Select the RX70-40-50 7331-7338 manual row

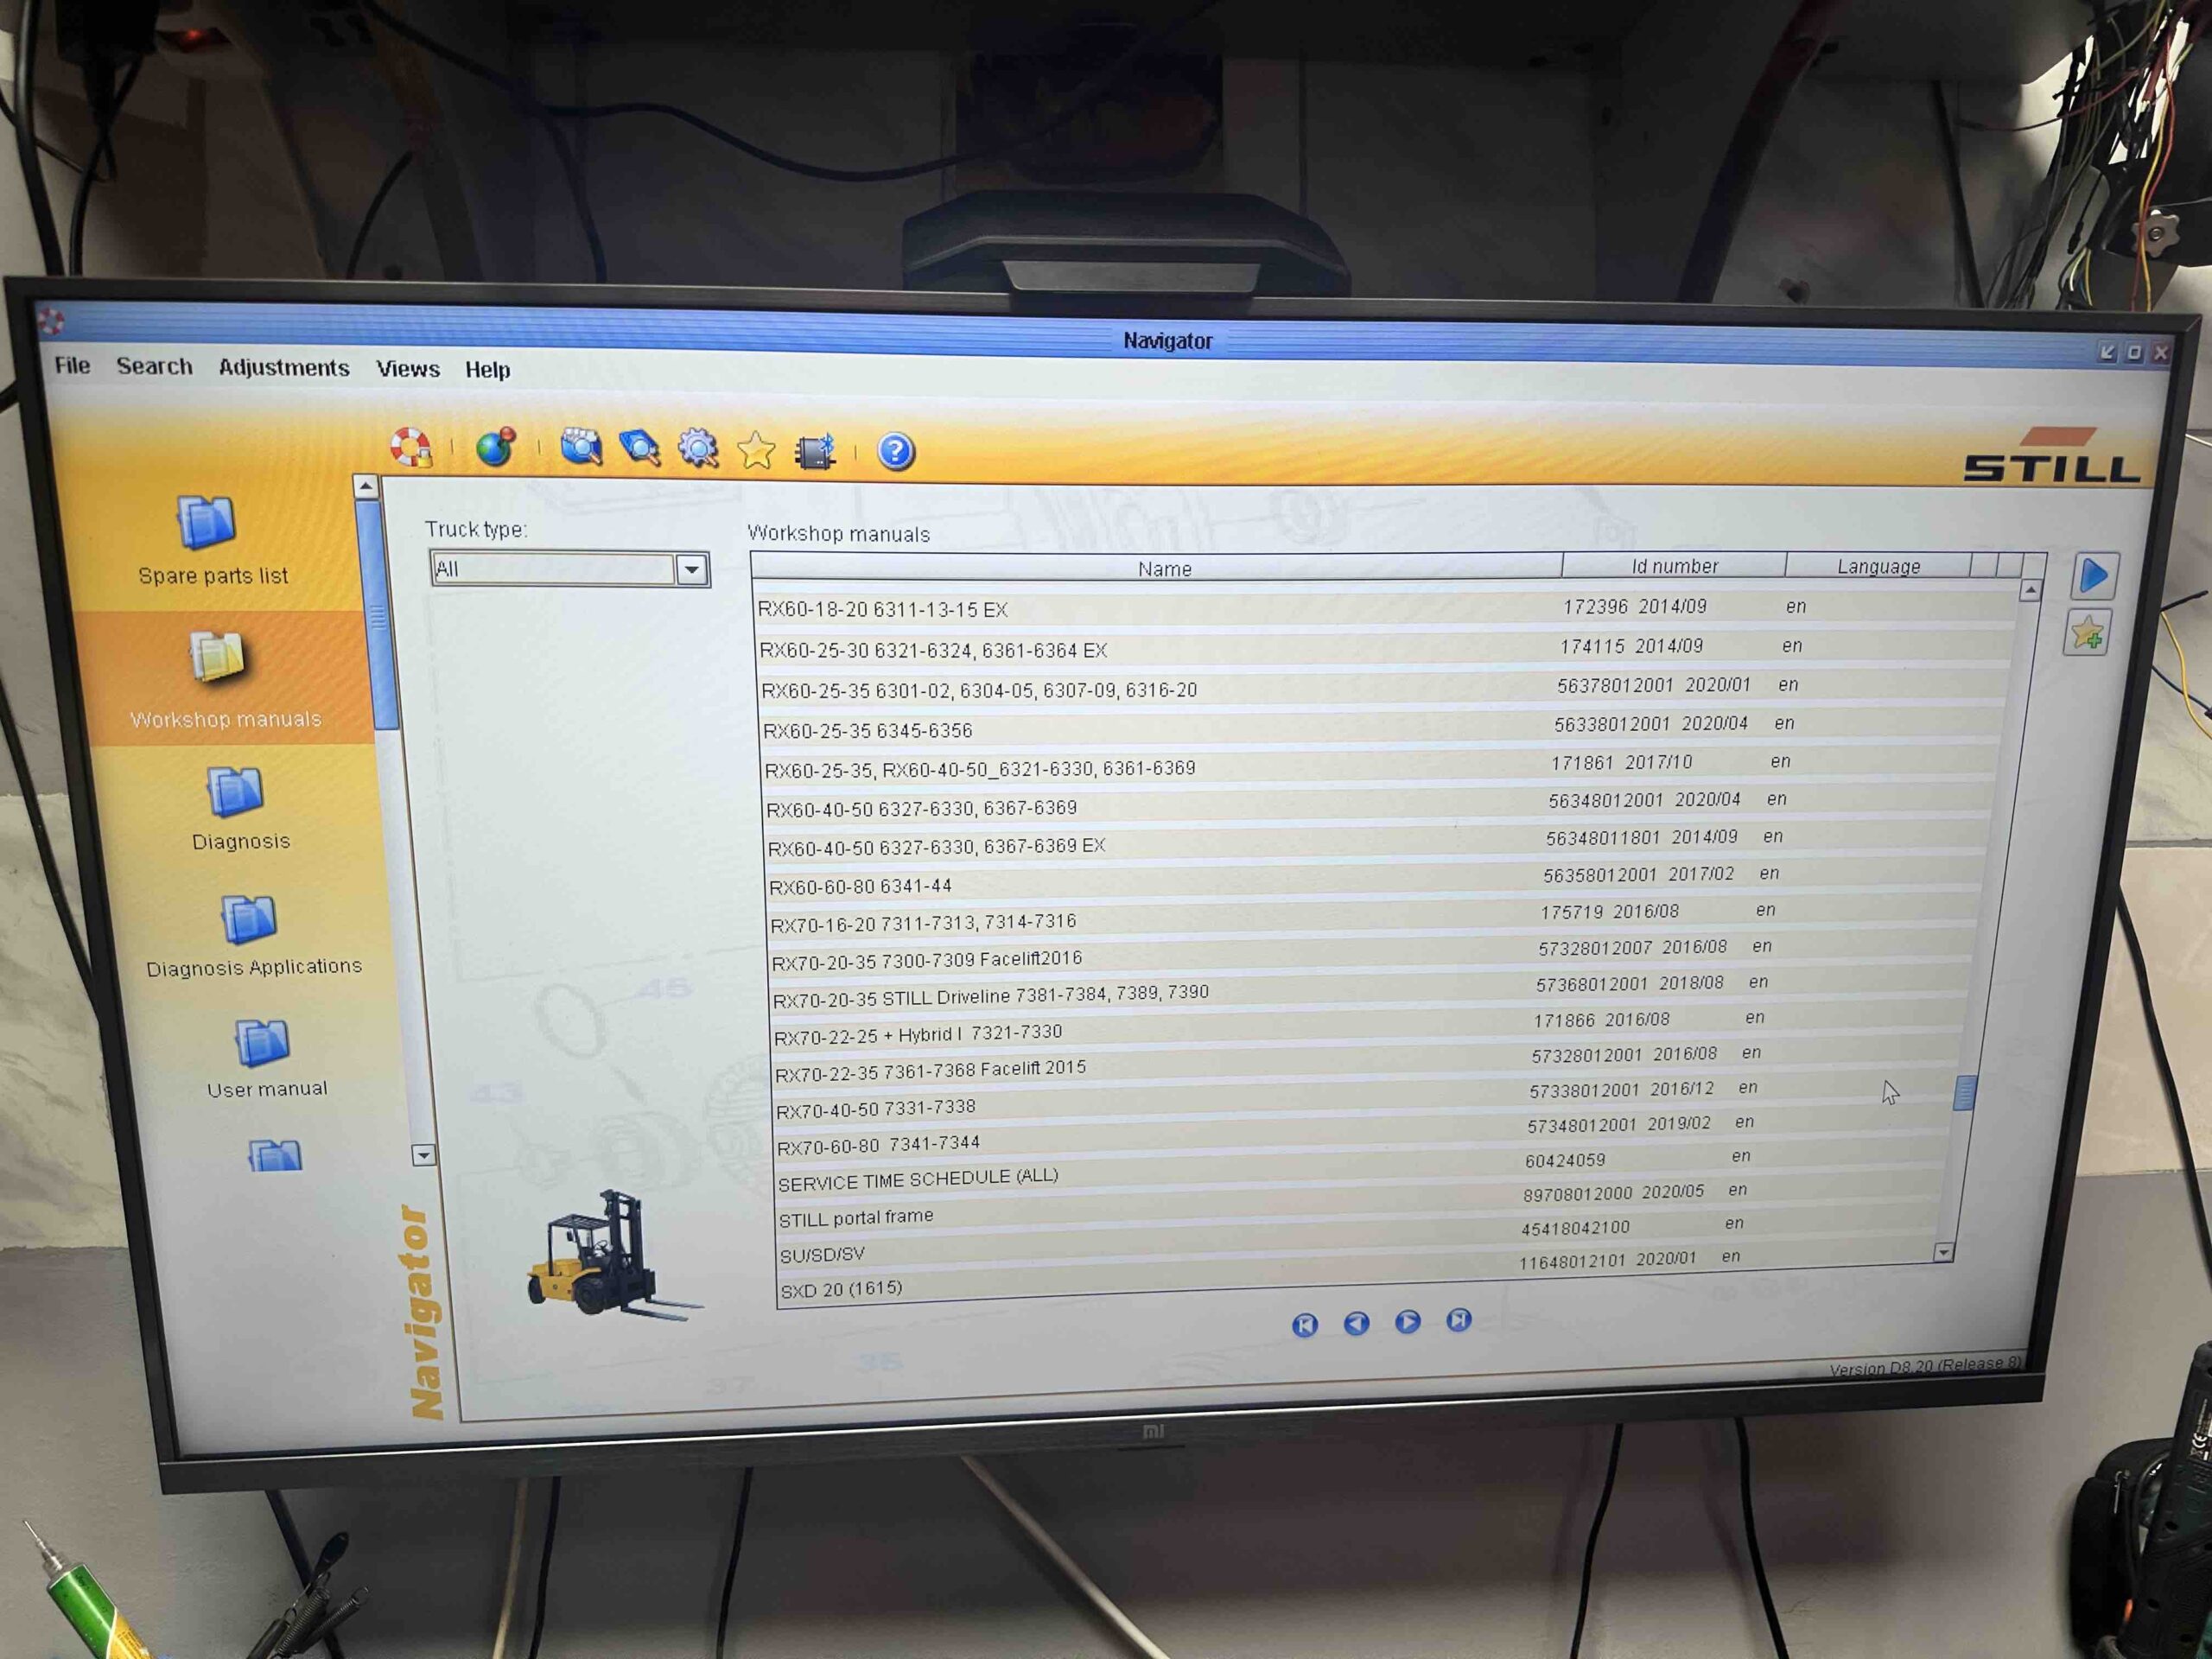[x=875, y=1109]
